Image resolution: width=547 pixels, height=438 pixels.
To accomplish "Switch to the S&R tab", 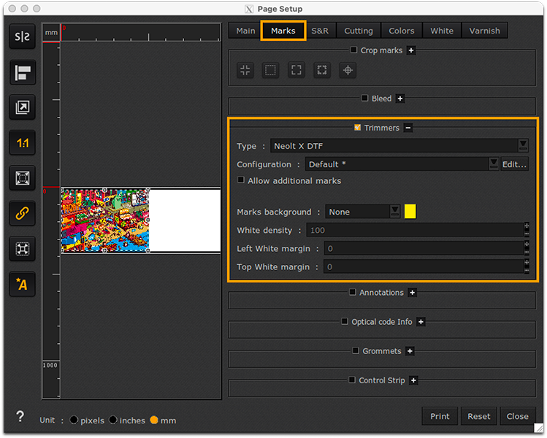I will click(x=320, y=31).
